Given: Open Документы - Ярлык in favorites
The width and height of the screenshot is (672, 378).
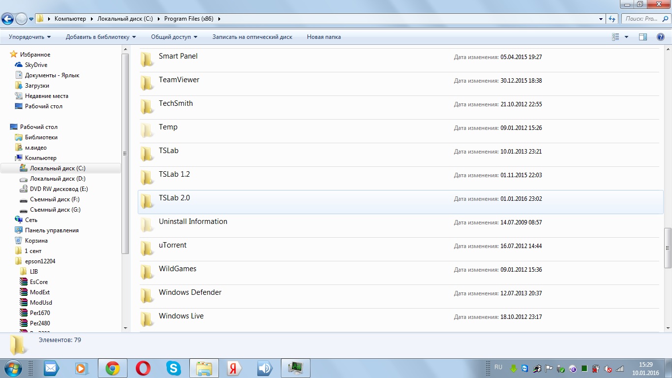Looking at the screenshot, I should [52, 75].
